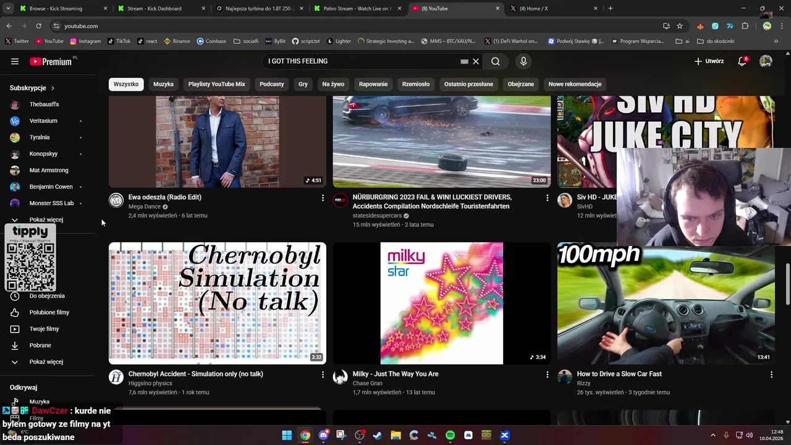The width and height of the screenshot is (791, 445).
Task: Select the Obejrzane filter chip
Action: click(521, 84)
